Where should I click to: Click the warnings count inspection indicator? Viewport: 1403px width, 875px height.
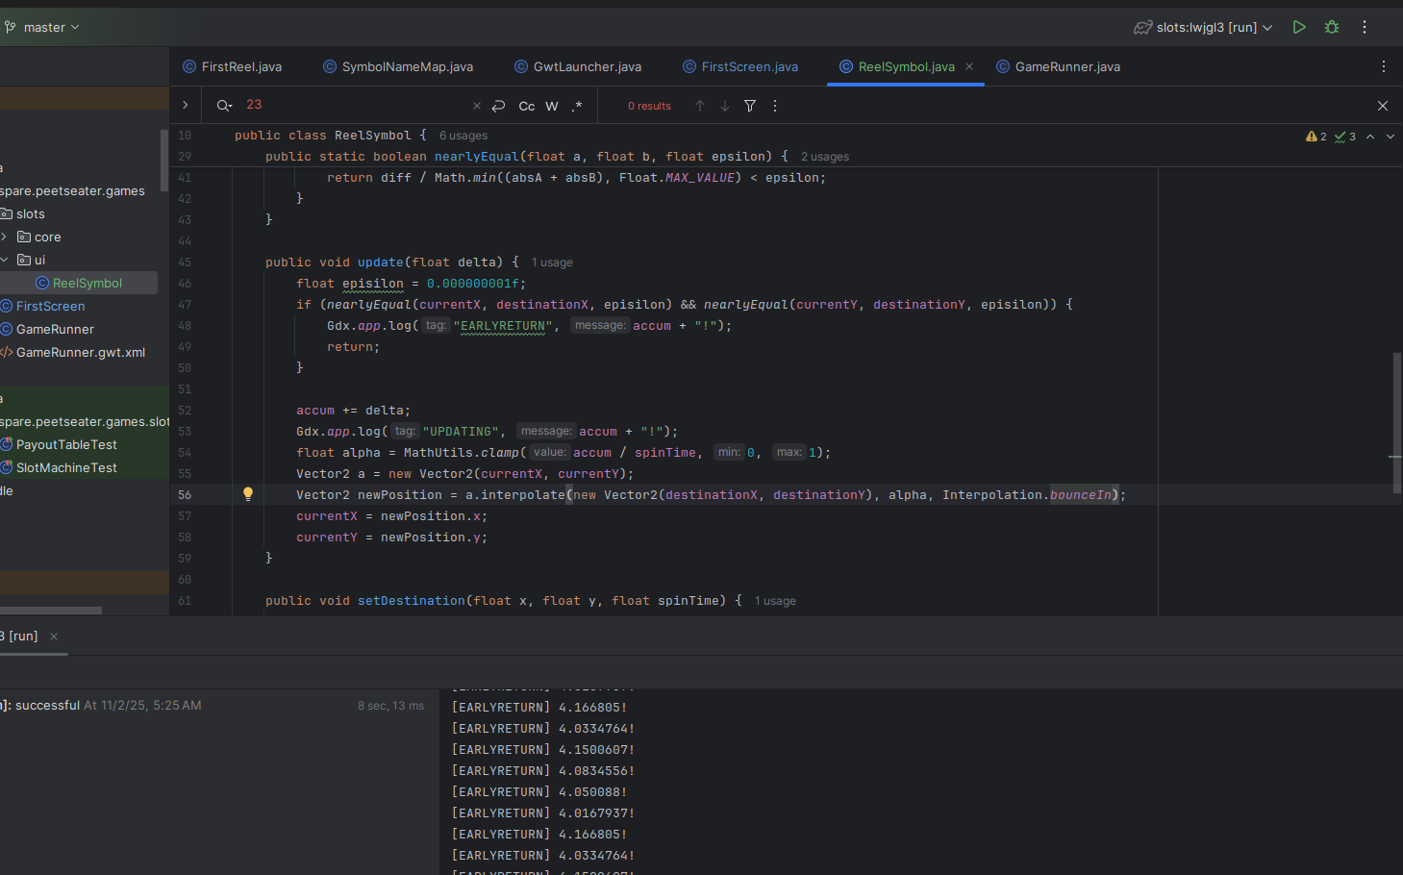pos(1316,137)
